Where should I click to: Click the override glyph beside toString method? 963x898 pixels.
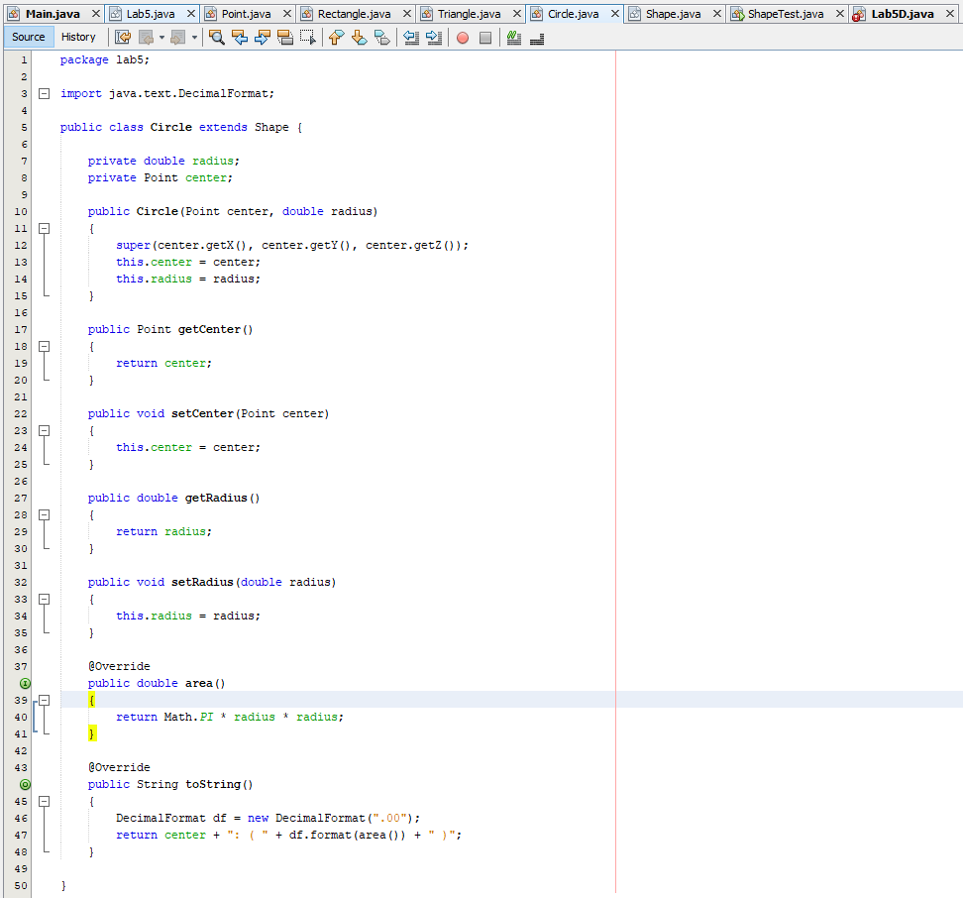pos(24,784)
